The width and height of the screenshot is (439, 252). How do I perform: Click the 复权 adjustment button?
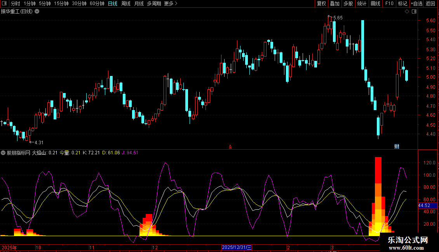point(321,3)
